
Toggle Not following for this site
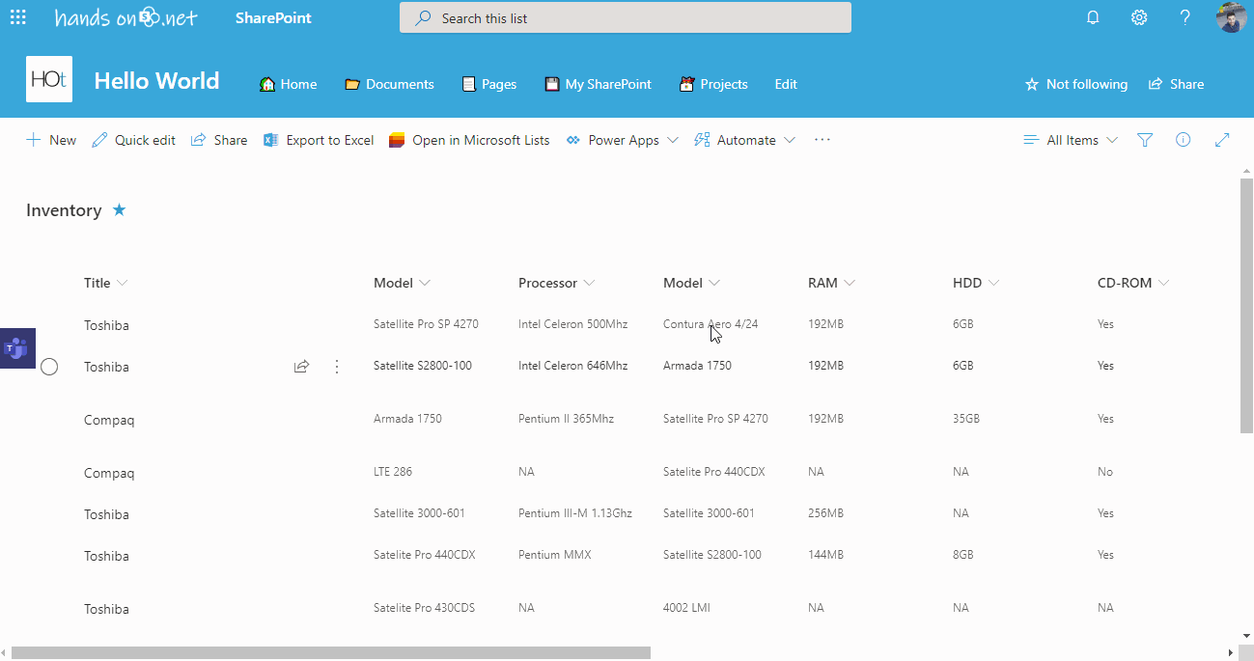(1075, 84)
